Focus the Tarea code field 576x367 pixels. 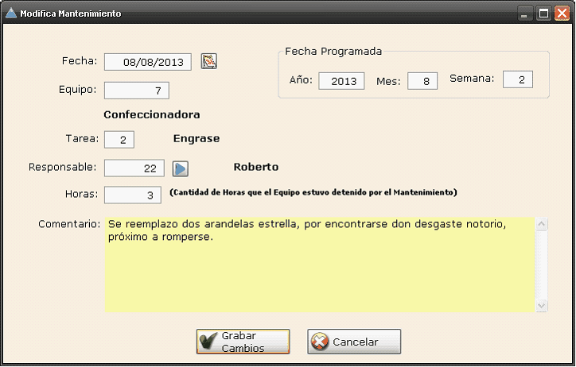(119, 140)
